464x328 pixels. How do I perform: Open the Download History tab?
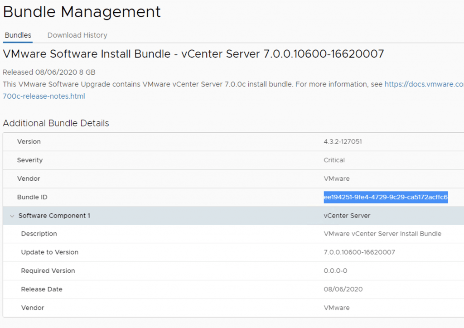point(77,35)
